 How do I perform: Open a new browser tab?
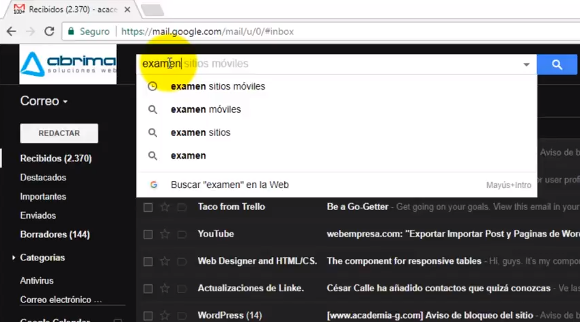[x=152, y=10]
